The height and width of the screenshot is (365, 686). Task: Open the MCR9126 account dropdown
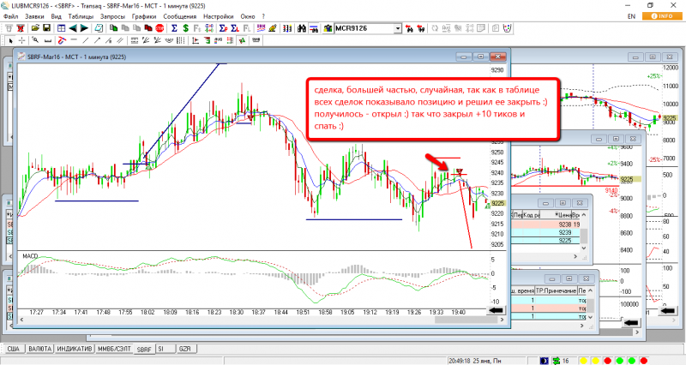(x=398, y=28)
